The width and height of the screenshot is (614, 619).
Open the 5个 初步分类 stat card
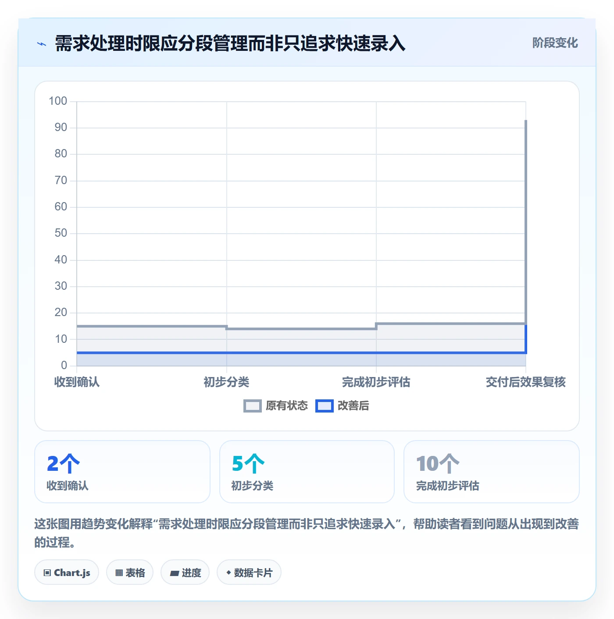(307, 472)
